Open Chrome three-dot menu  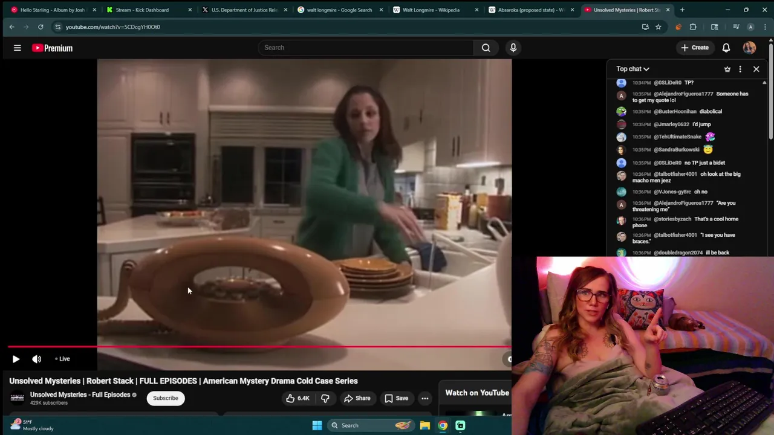coord(765,27)
